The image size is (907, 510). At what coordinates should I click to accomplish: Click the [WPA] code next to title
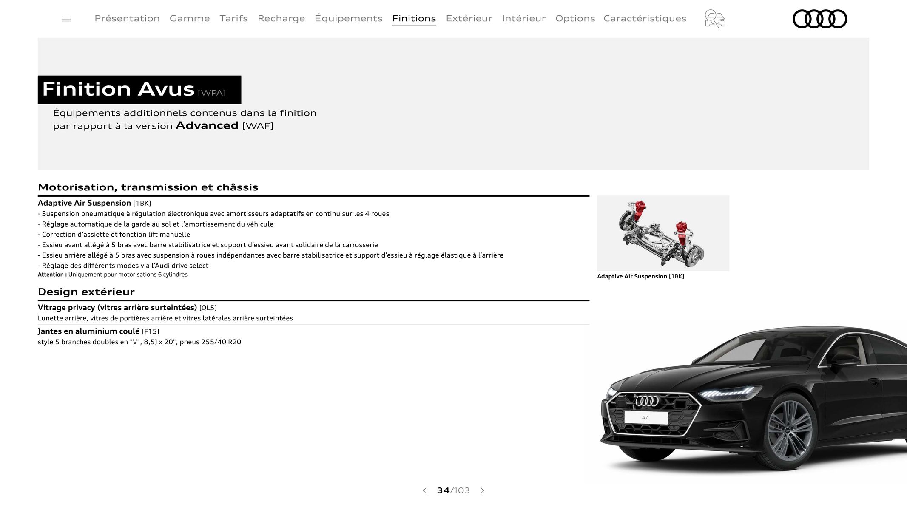tap(212, 93)
